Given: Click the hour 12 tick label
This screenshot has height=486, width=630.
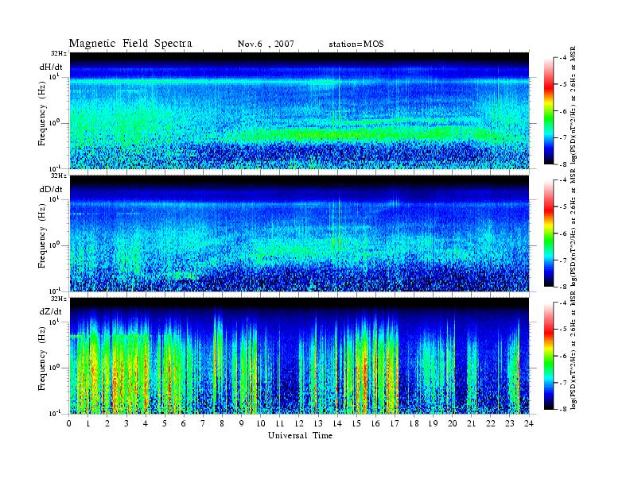Looking at the screenshot, I should pyautogui.click(x=299, y=424).
